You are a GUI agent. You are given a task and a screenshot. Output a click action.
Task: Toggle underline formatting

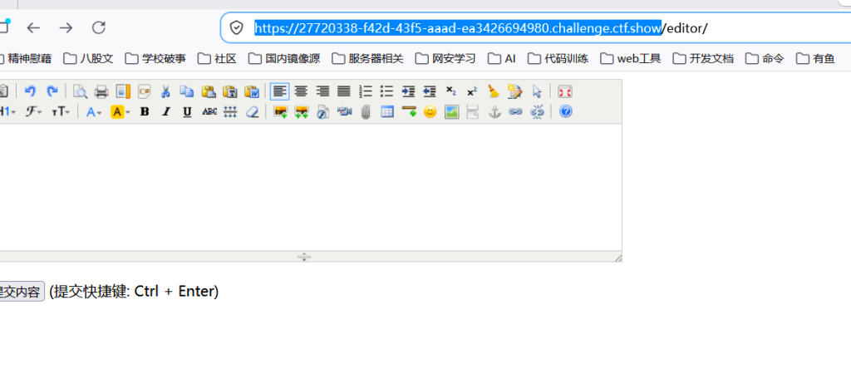[x=187, y=112]
